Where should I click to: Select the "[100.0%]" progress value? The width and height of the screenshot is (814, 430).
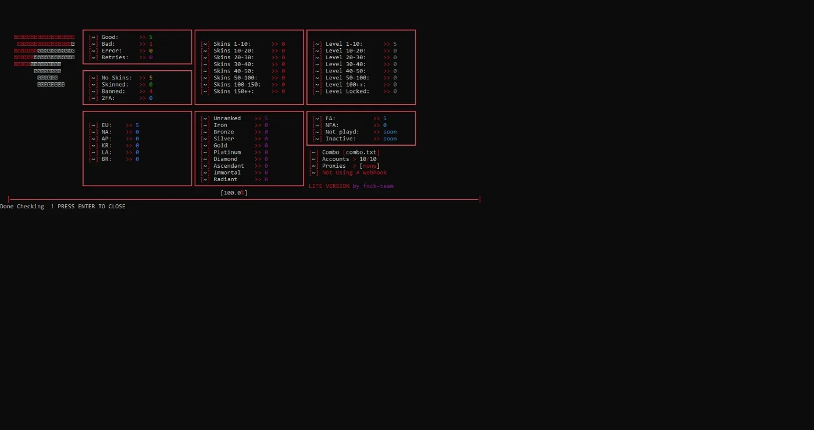click(234, 193)
